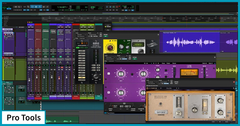Screen dimensions: 240x126
Task: Click the red Record transport button
Action: [x=117, y=7]
